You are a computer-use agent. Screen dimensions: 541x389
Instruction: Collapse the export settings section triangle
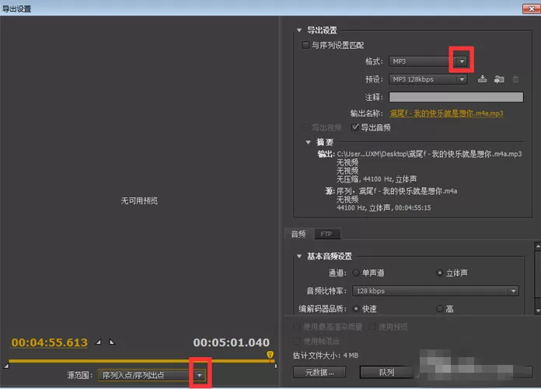pos(299,30)
